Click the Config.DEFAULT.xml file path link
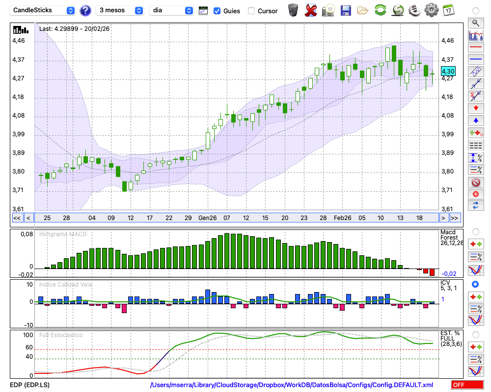491x392 pixels. [292, 385]
